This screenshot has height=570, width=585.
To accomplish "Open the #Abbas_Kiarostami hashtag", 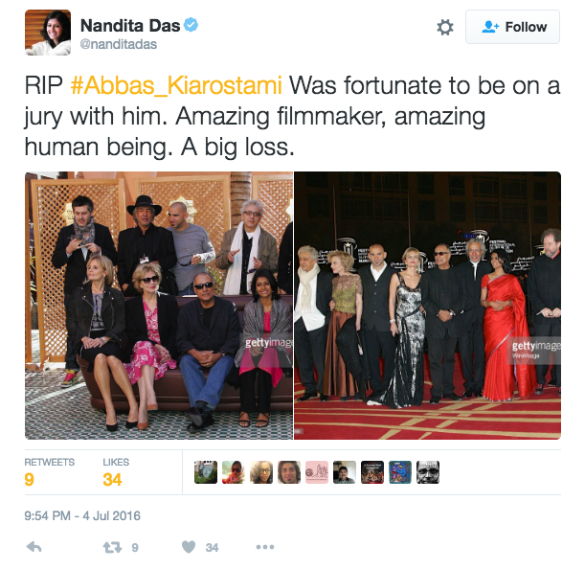I will [x=176, y=85].
